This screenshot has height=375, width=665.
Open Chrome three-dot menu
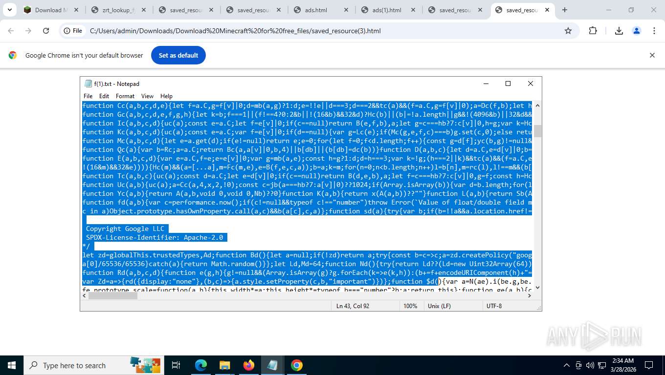point(654,31)
